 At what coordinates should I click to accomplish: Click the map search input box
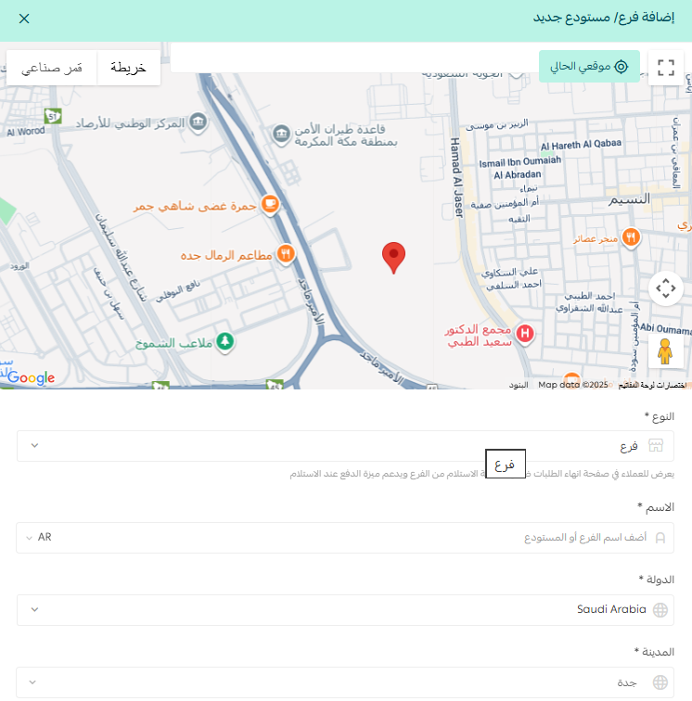pyautogui.click(x=353, y=58)
